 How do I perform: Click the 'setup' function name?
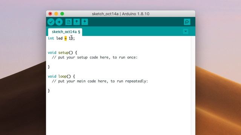pos(63,52)
